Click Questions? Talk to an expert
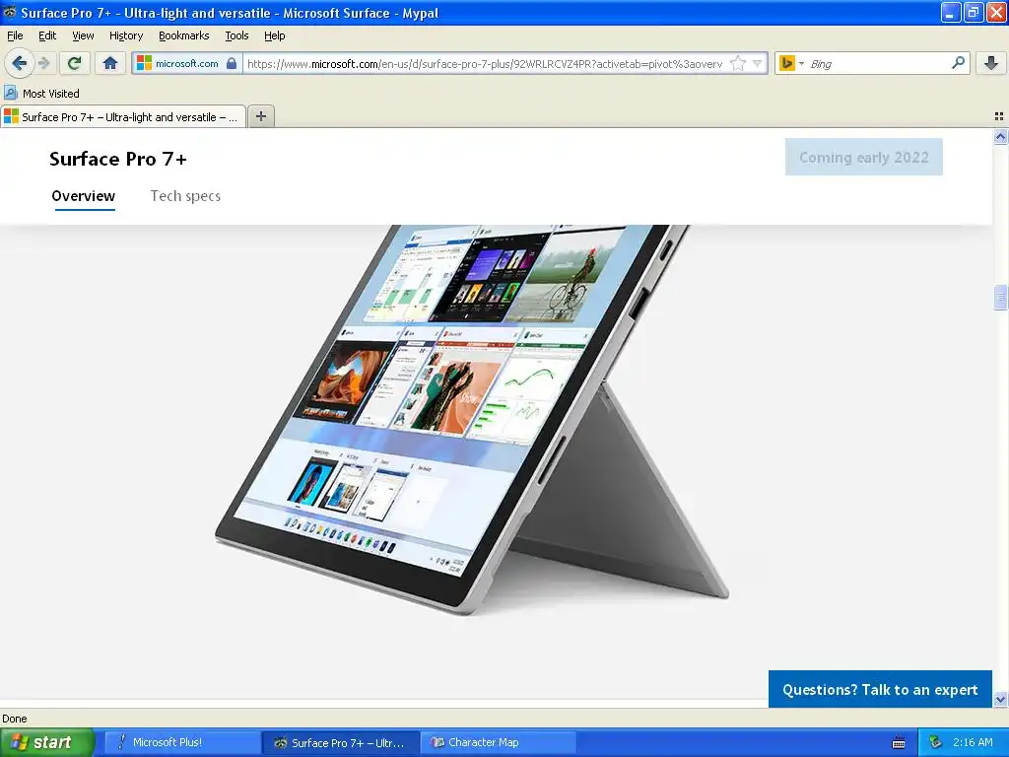 click(x=880, y=689)
